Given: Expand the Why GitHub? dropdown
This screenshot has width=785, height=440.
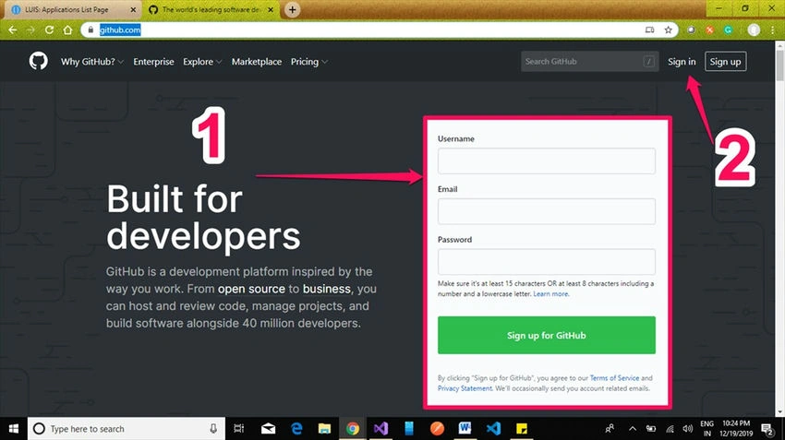Looking at the screenshot, I should click(92, 62).
